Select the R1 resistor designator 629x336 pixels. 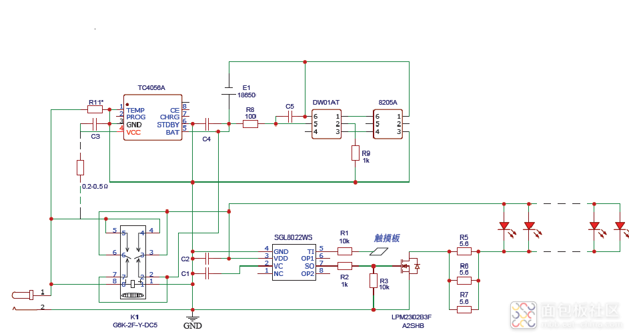point(344,233)
